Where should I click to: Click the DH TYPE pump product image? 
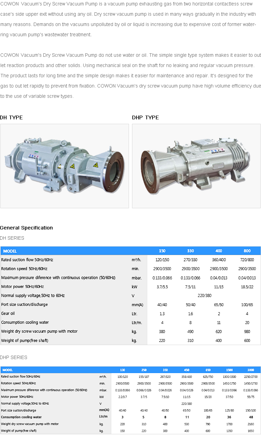64,166
